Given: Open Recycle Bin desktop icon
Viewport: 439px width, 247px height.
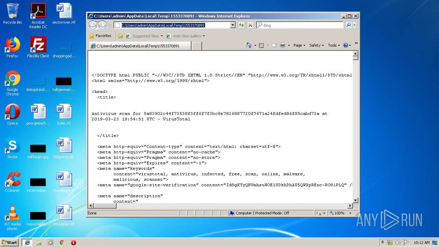Looking at the screenshot, I should (x=12, y=14).
